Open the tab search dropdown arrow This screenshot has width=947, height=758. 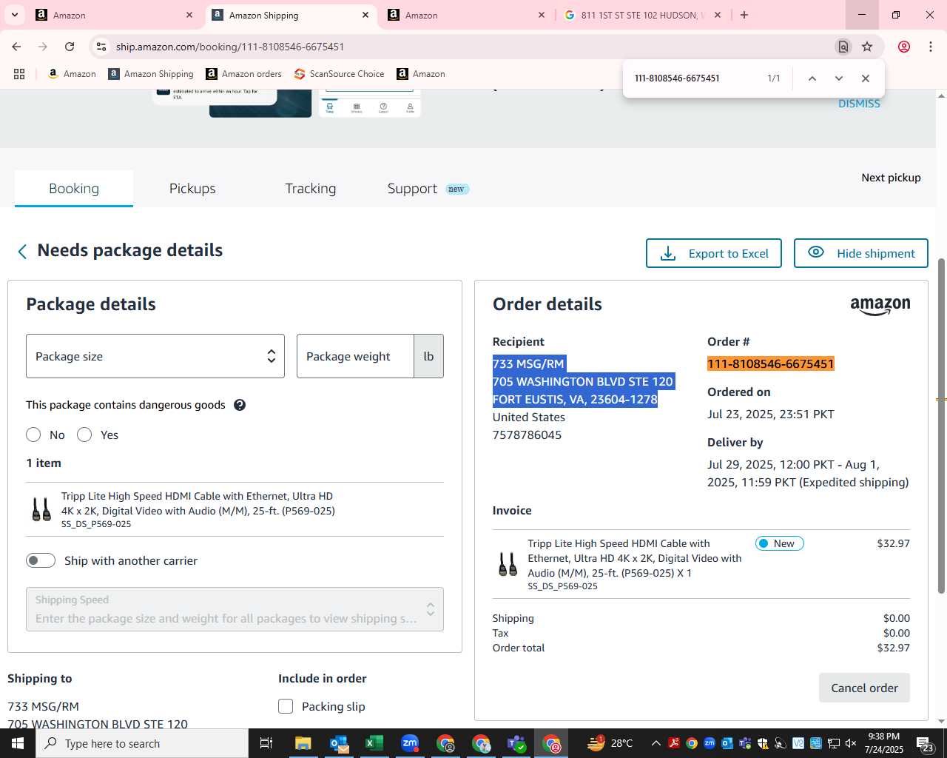point(14,15)
